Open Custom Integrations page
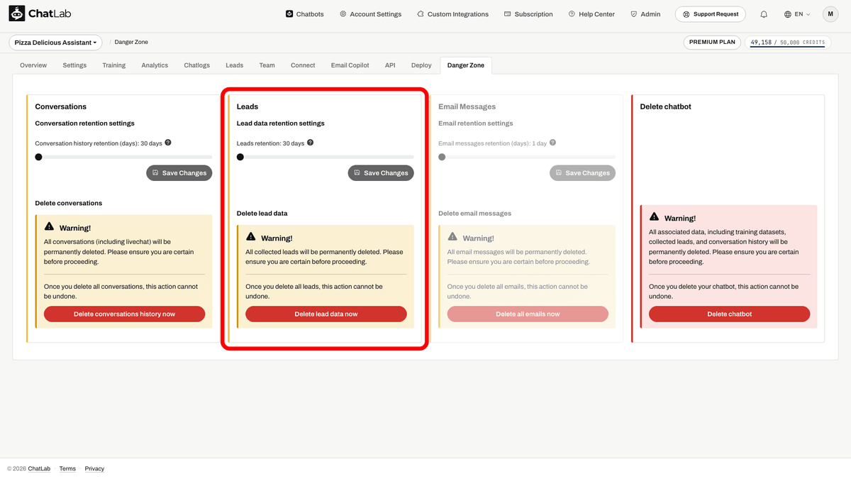Viewport: 851px width, 479px height. pos(452,14)
